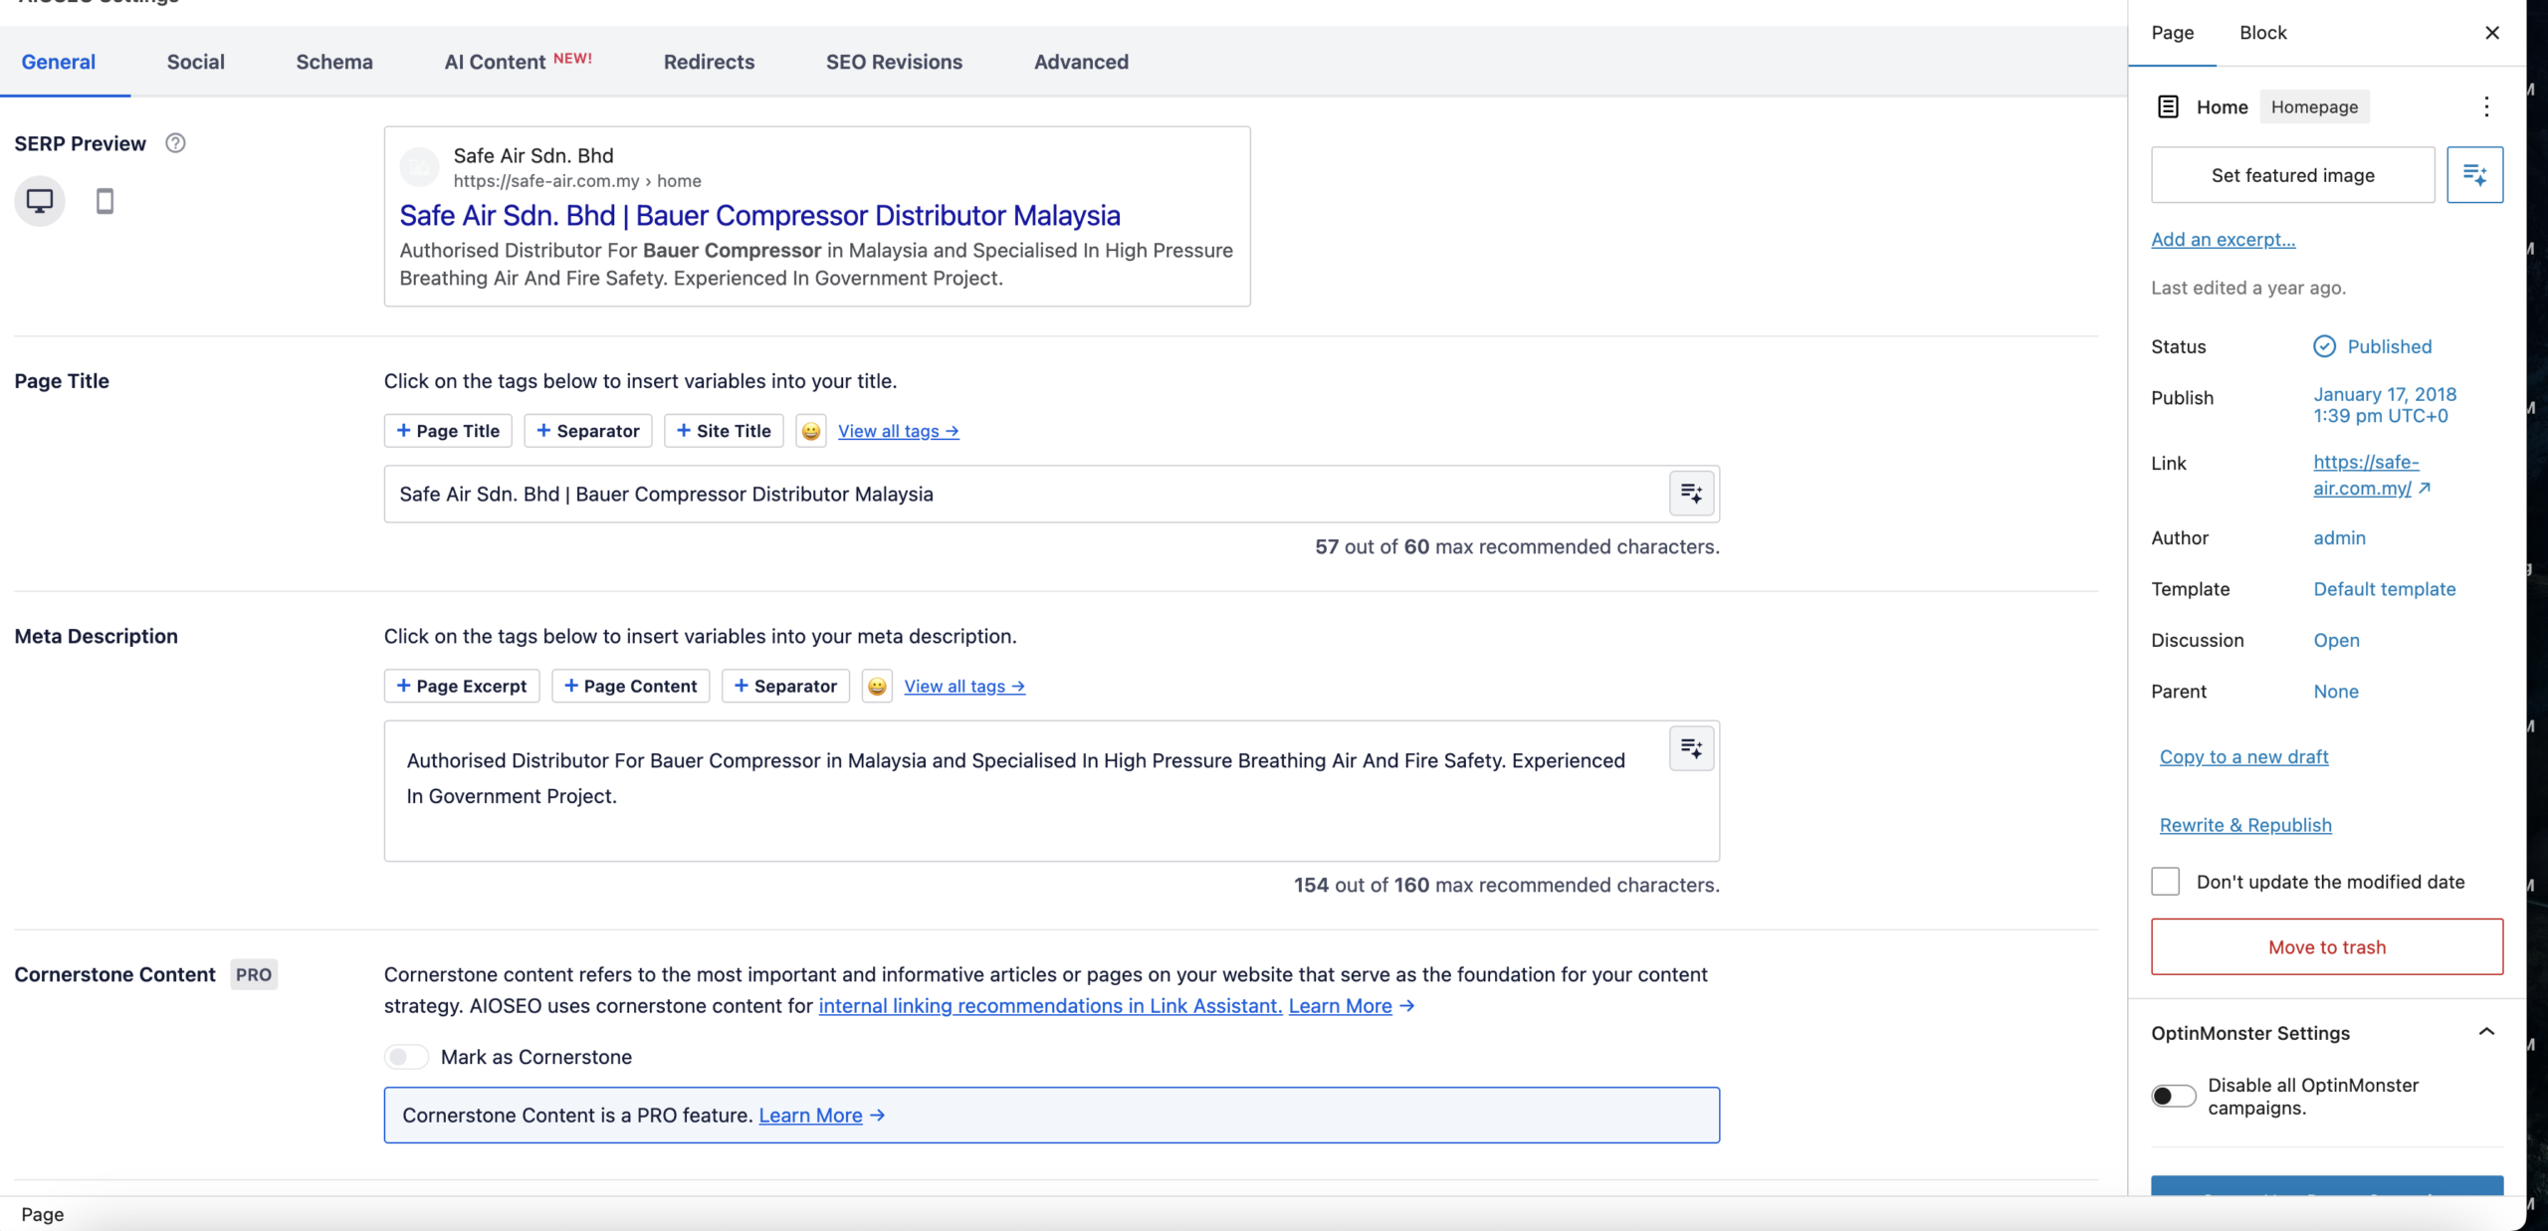The width and height of the screenshot is (2548, 1231).
Task: Open the Redirects tab
Action: [x=710, y=62]
